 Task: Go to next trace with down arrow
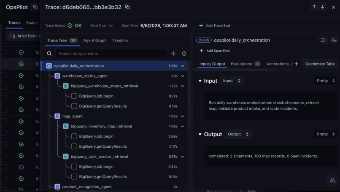[322, 7]
